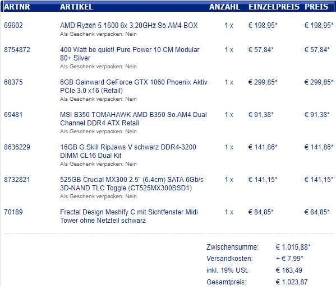Click the ARTIKEL column header
The height and width of the screenshot is (290, 336).
(x=76, y=7)
